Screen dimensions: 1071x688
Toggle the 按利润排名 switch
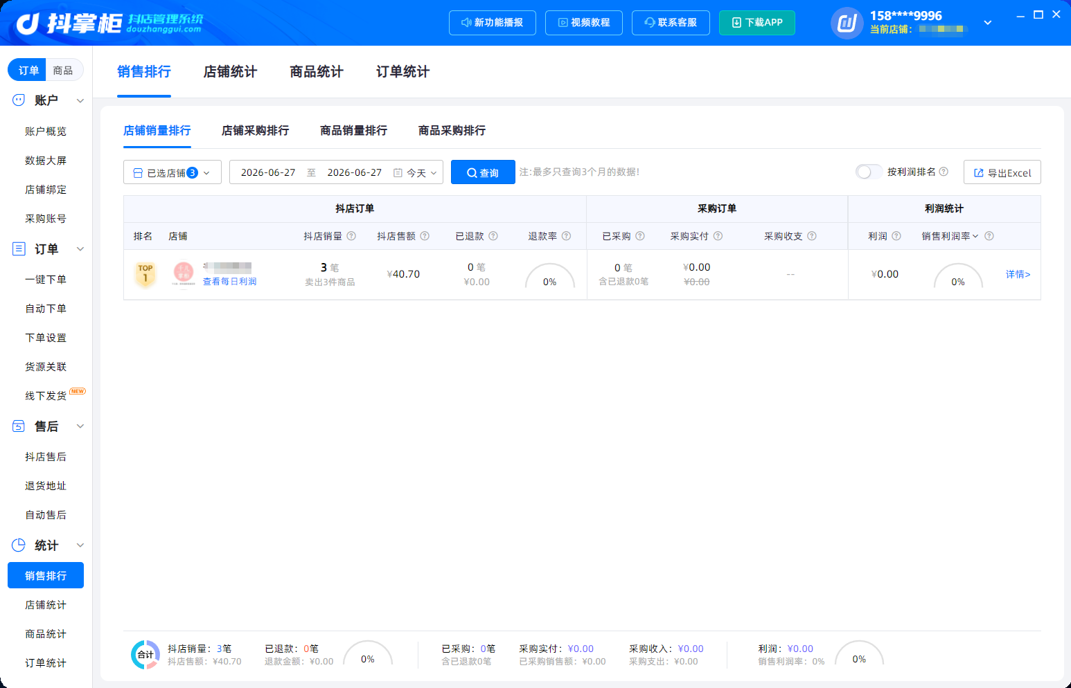tap(869, 172)
